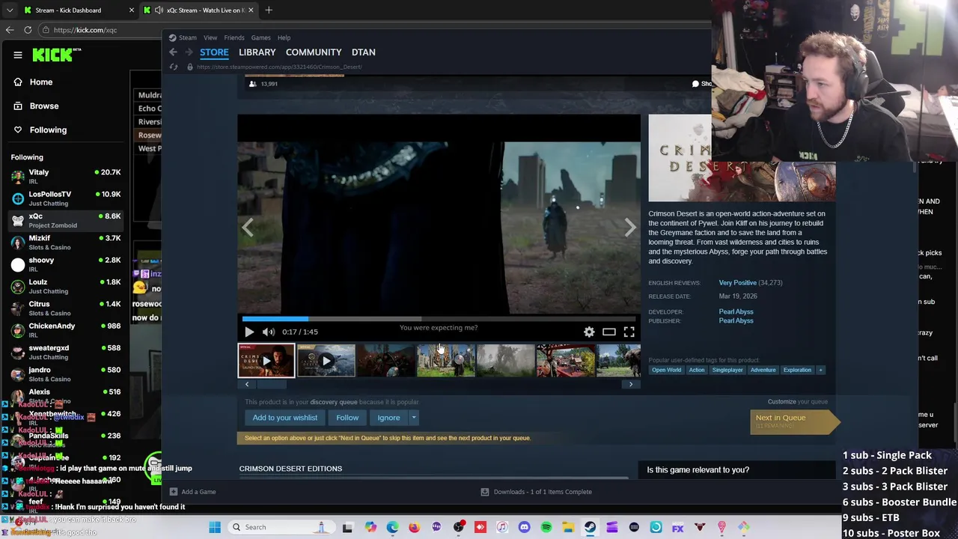Add Crimson Desert to your wishlist
This screenshot has height=539, width=958.
point(284,418)
